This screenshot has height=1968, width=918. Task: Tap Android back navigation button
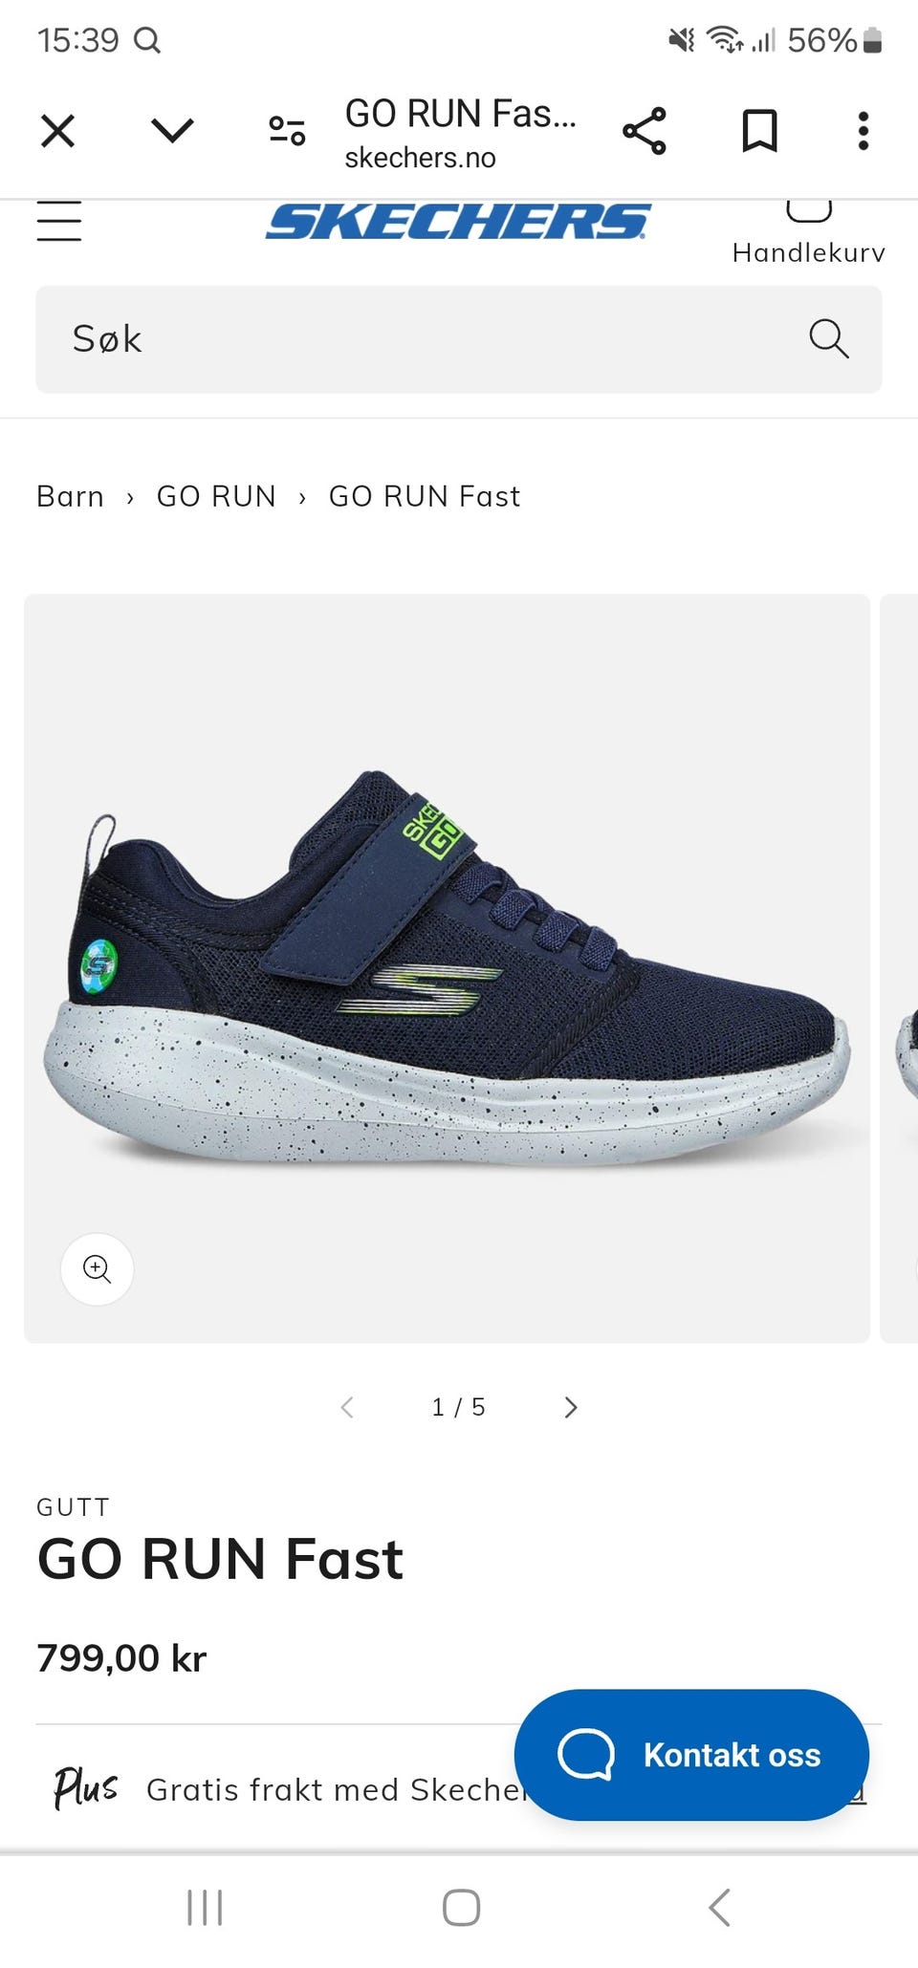719,1907
